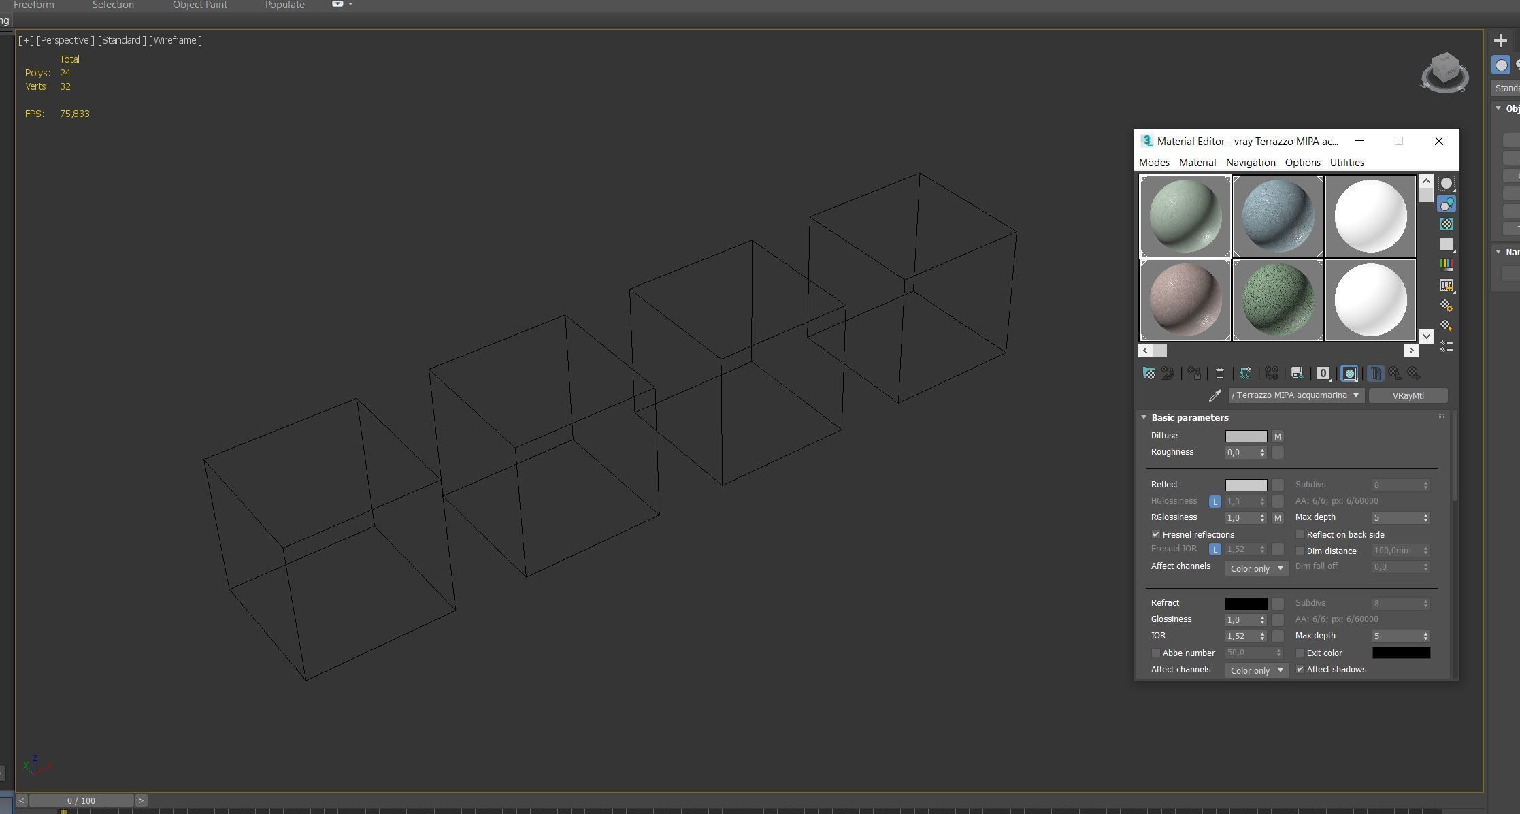Viewport: 1520px width, 814px height.
Task: Click Go to Parent icon
Action: (1395, 373)
